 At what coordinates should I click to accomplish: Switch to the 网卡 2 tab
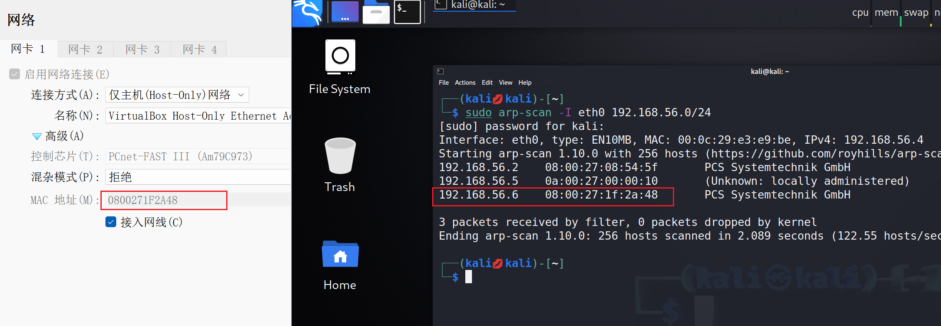[86, 49]
